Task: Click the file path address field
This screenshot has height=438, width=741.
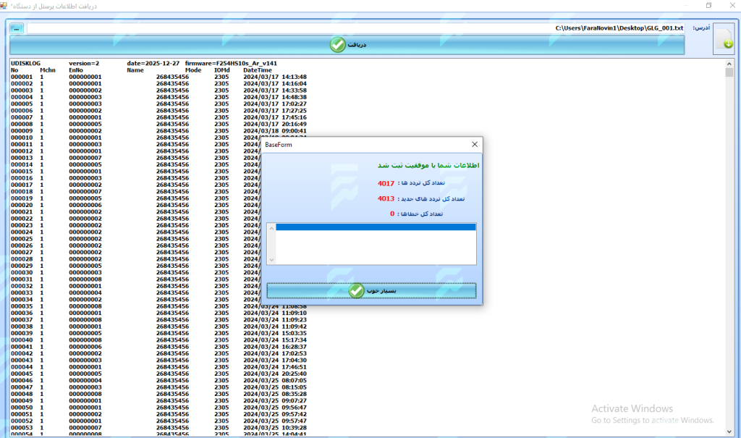Action: pos(355,28)
